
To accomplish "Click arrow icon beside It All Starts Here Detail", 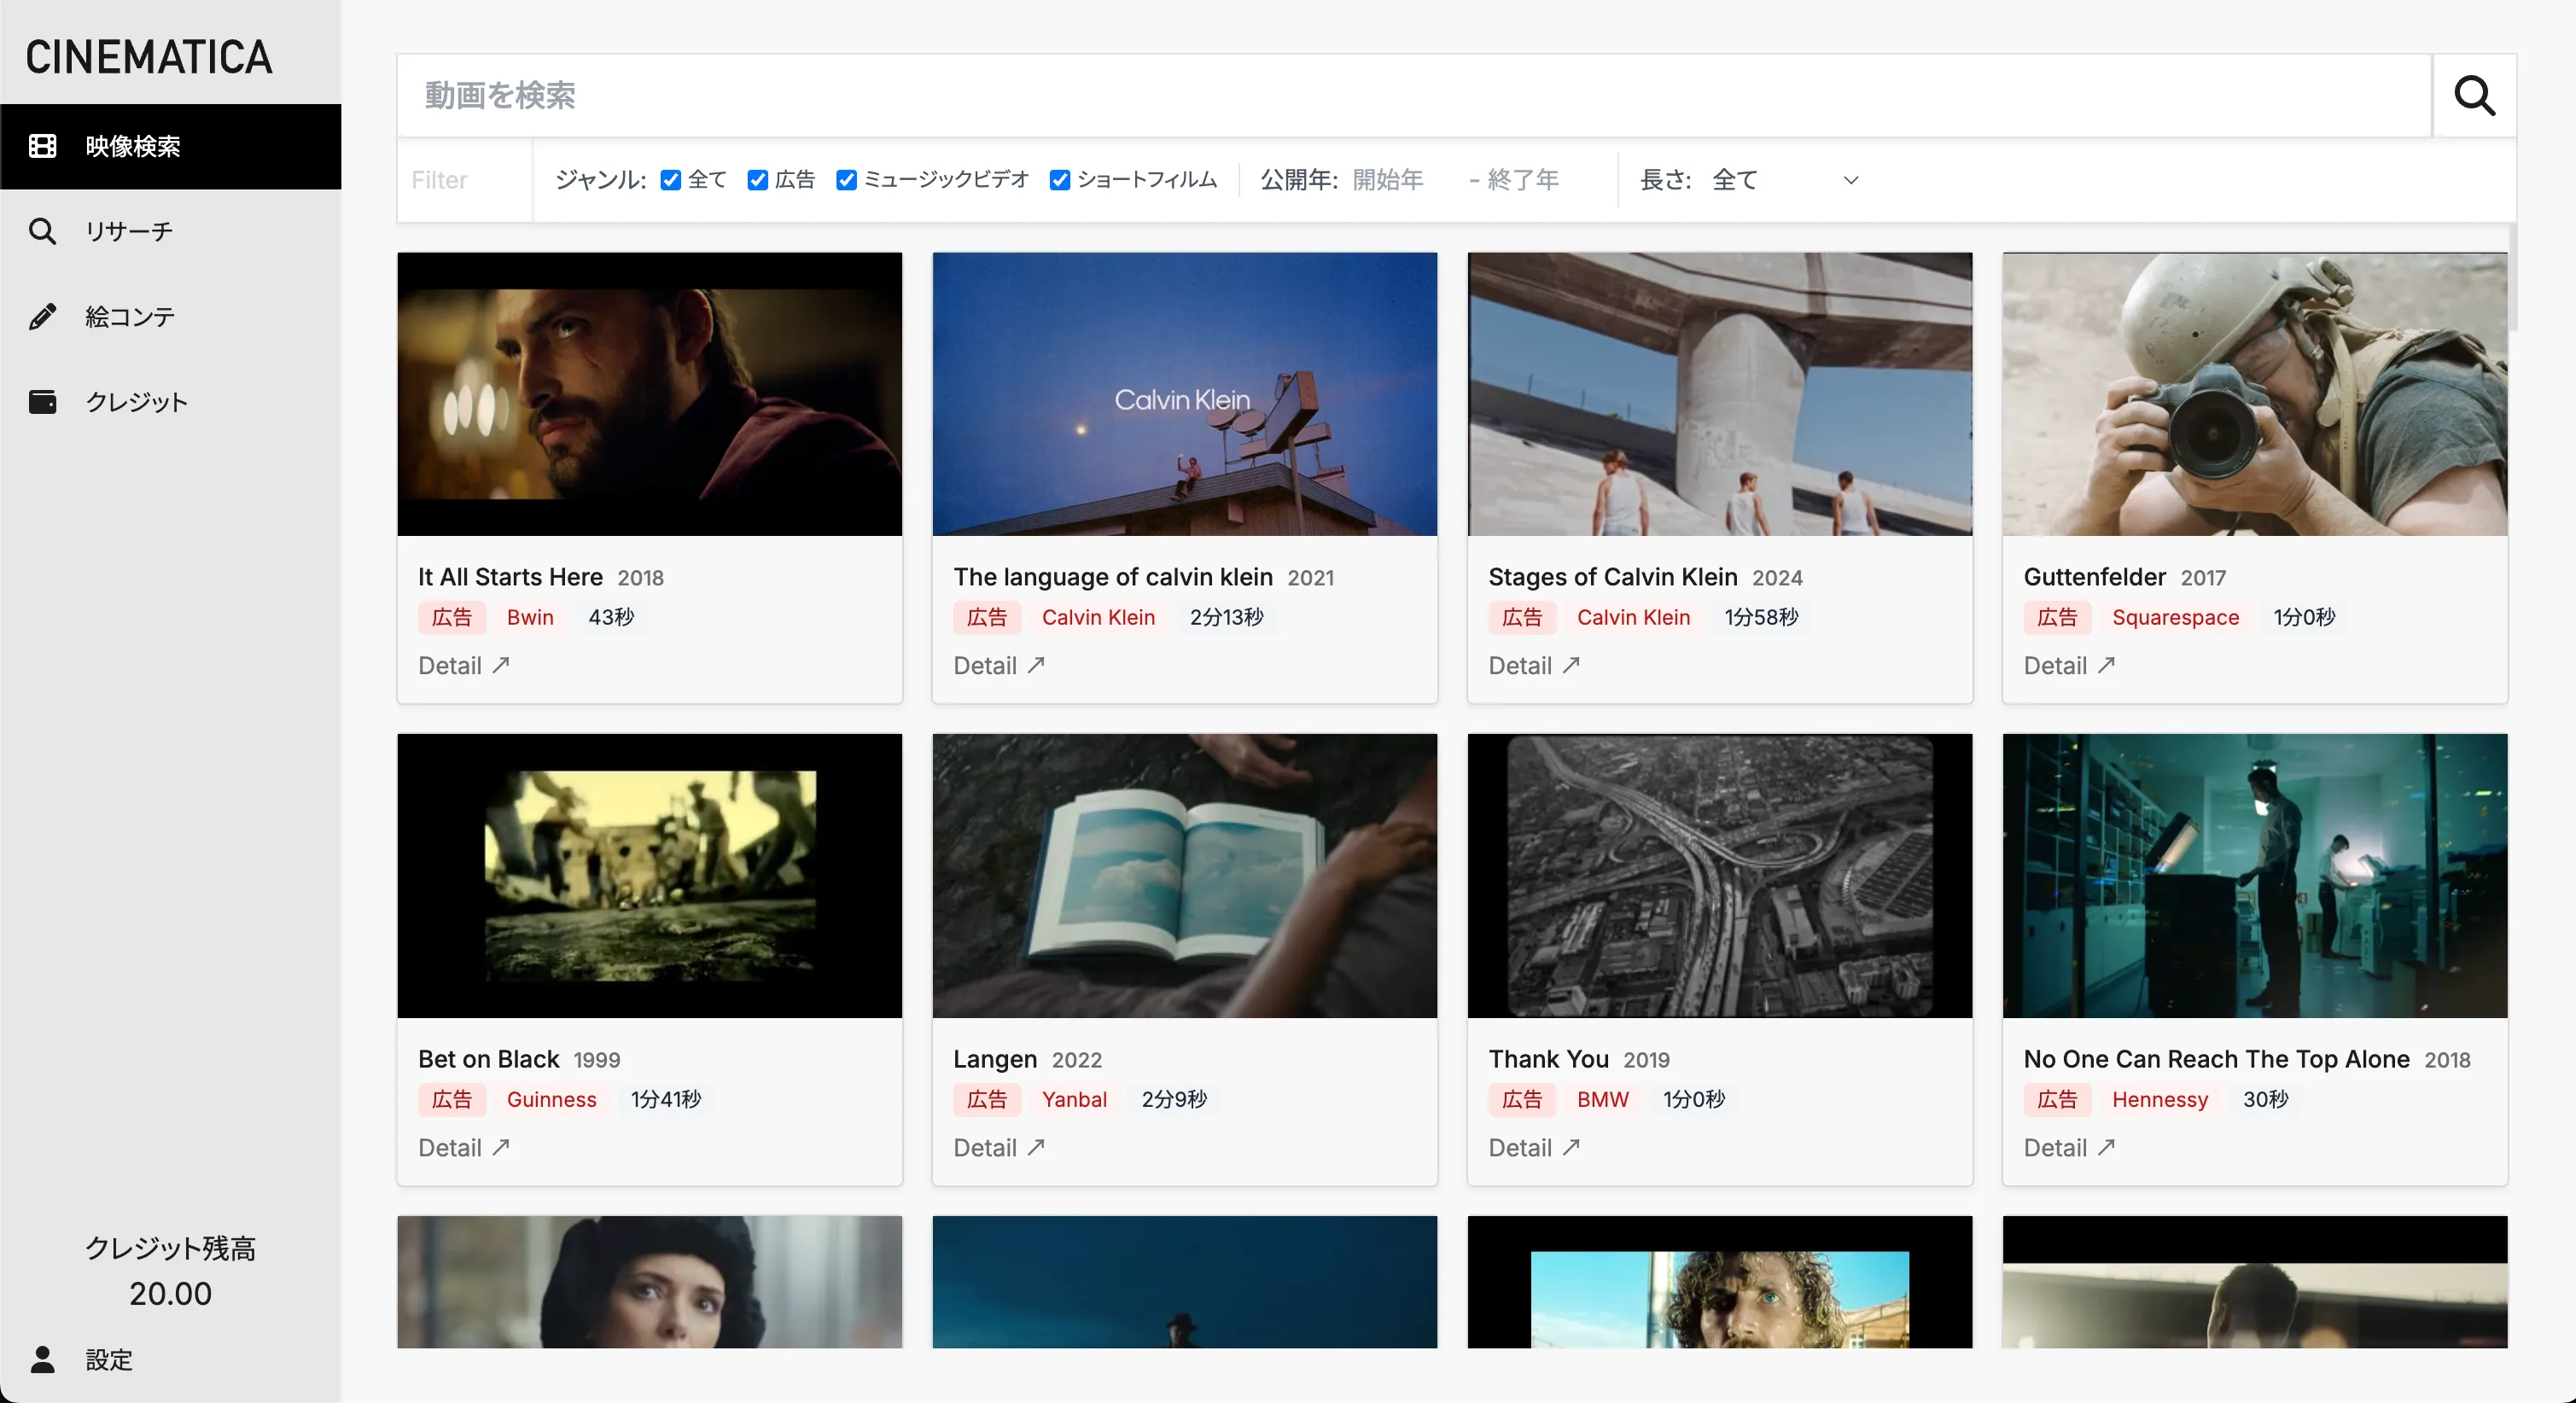I will [501, 665].
